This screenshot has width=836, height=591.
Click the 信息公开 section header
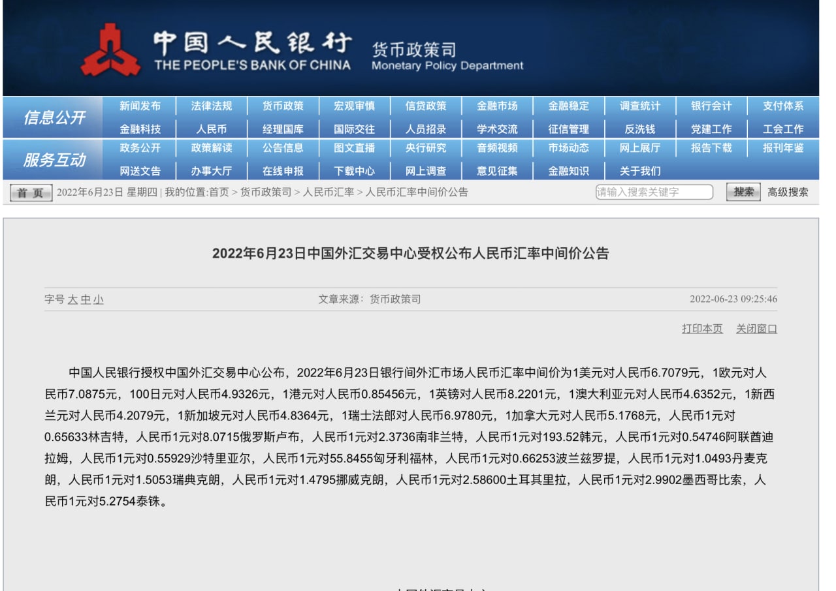(54, 117)
